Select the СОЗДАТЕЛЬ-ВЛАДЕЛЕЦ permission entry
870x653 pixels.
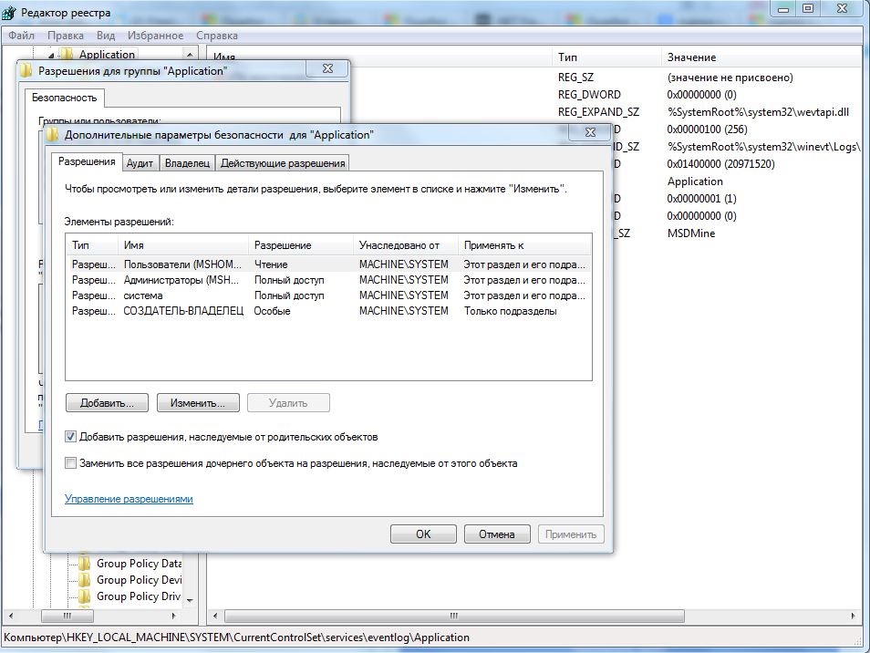[x=328, y=311]
